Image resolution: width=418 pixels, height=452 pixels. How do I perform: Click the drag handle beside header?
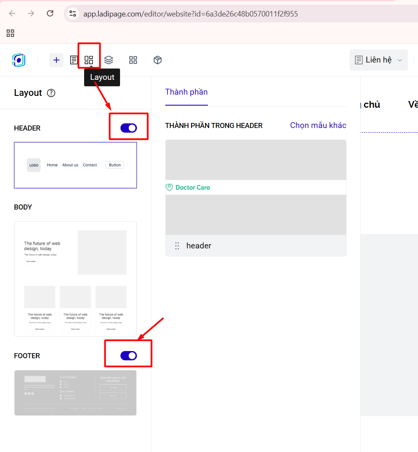[177, 246]
